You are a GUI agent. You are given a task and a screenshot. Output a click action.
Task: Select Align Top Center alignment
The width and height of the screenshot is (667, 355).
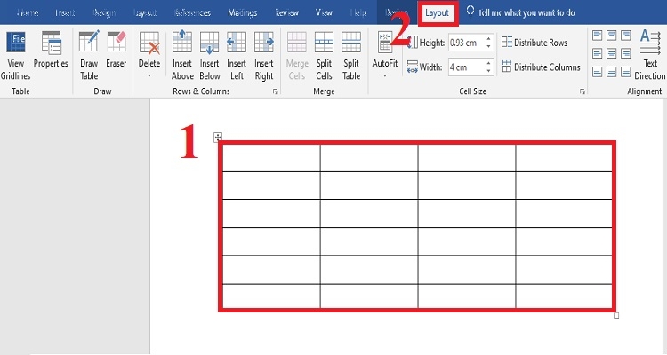tap(611, 35)
